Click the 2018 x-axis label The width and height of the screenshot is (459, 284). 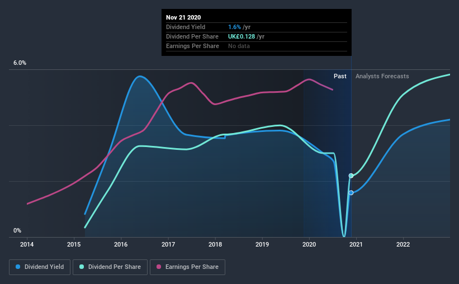click(215, 244)
